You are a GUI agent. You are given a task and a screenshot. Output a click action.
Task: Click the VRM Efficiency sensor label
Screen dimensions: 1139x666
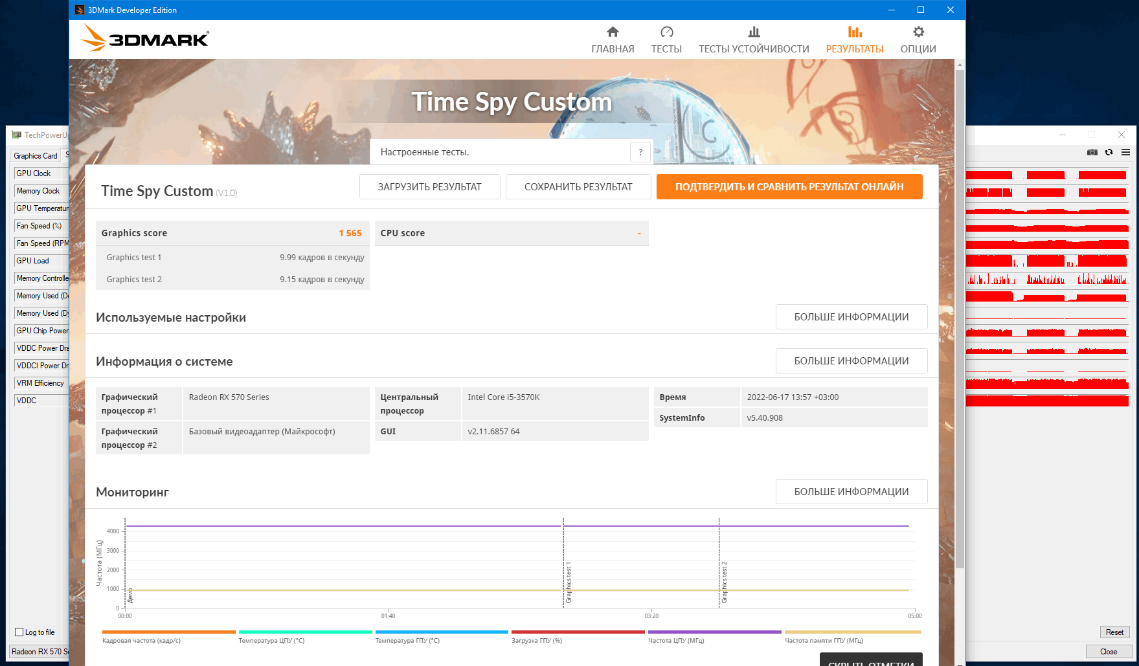41,383
